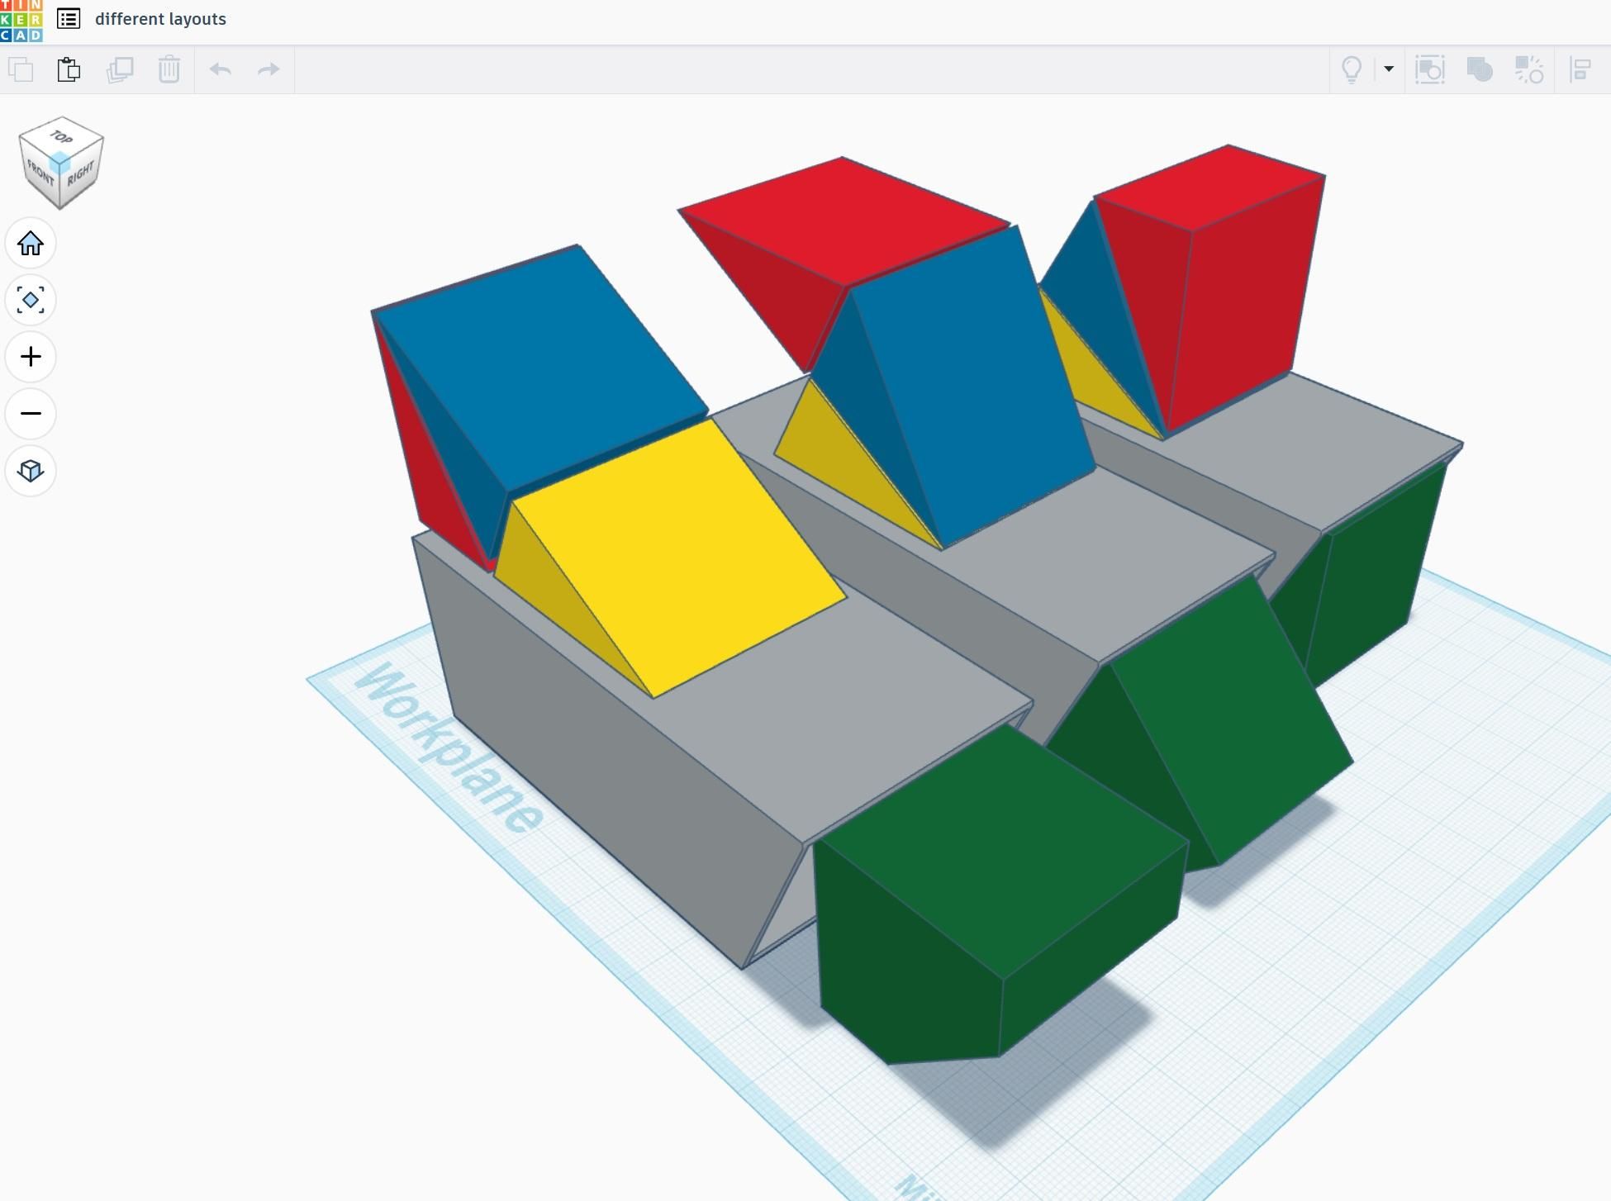
Task: Fit all in view
Action: pos(31,300)
